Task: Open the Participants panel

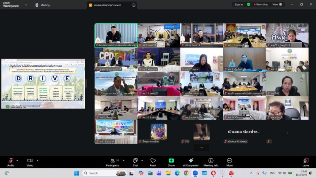Action: point(112,162)
